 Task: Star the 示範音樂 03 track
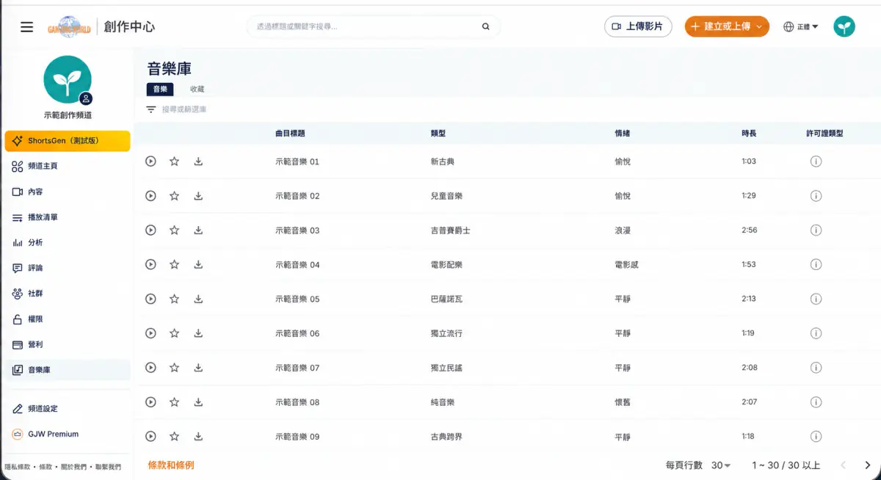[x=174, y=230]
